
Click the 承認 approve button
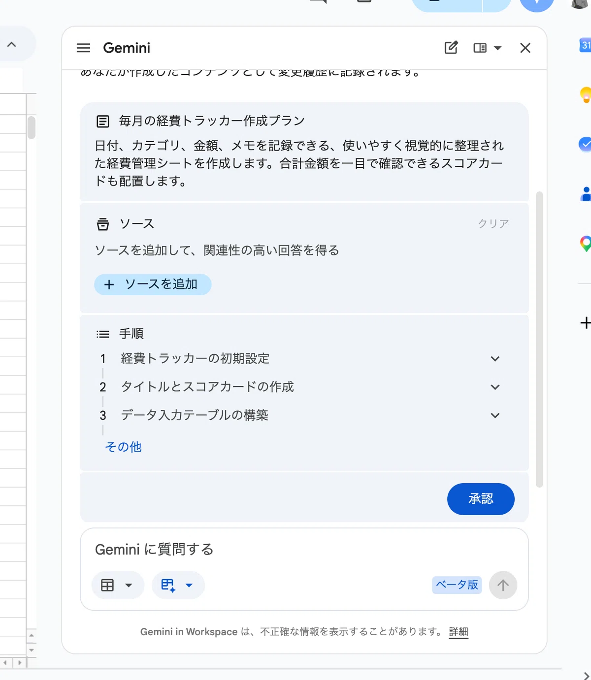point(481,499)
